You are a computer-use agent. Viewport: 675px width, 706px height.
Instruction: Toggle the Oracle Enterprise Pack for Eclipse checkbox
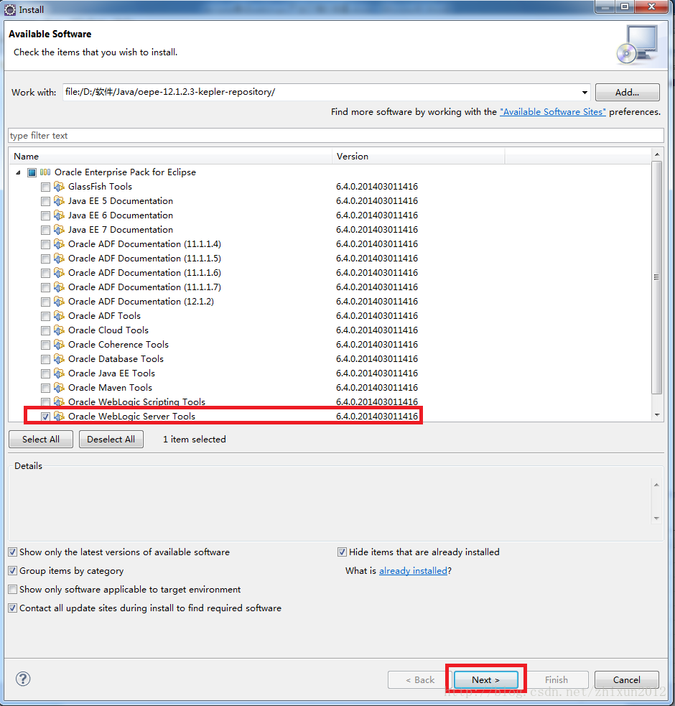point(32,172)
